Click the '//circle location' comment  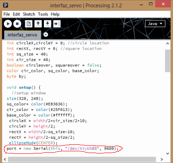[x=88, y=43]
